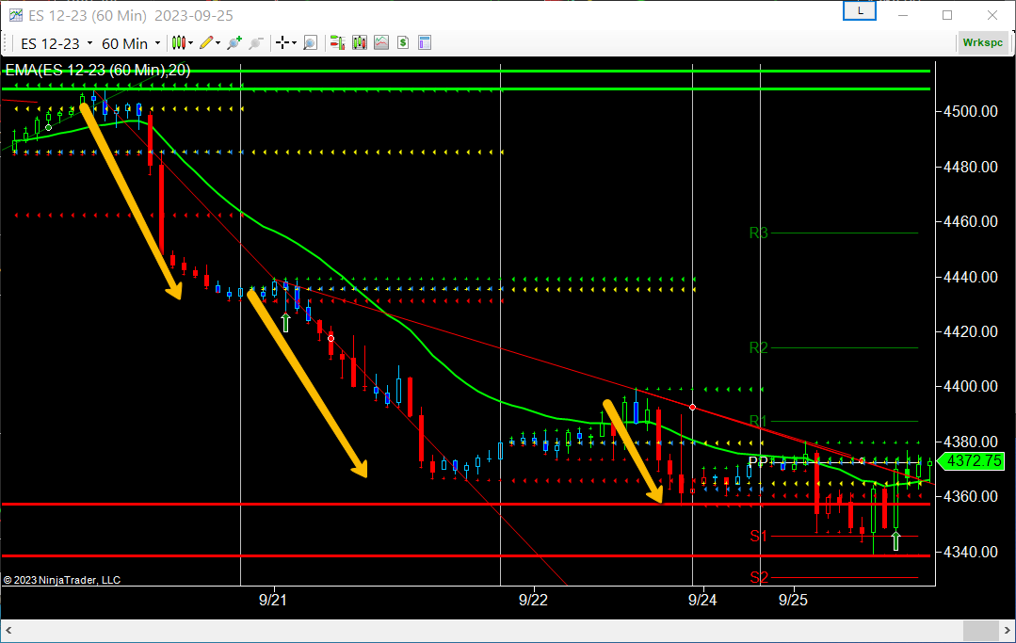Screen dimensions: 1016x643
Task: Click the 4480.00 price axis label
Action: [x=971, y=167]
